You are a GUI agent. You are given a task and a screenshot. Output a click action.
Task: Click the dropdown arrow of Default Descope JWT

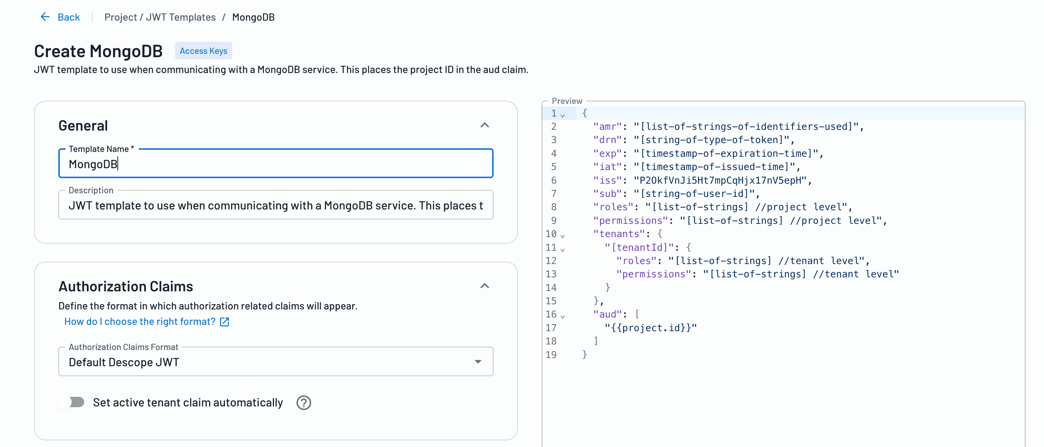pyautogui.click(x=478, y=361)
